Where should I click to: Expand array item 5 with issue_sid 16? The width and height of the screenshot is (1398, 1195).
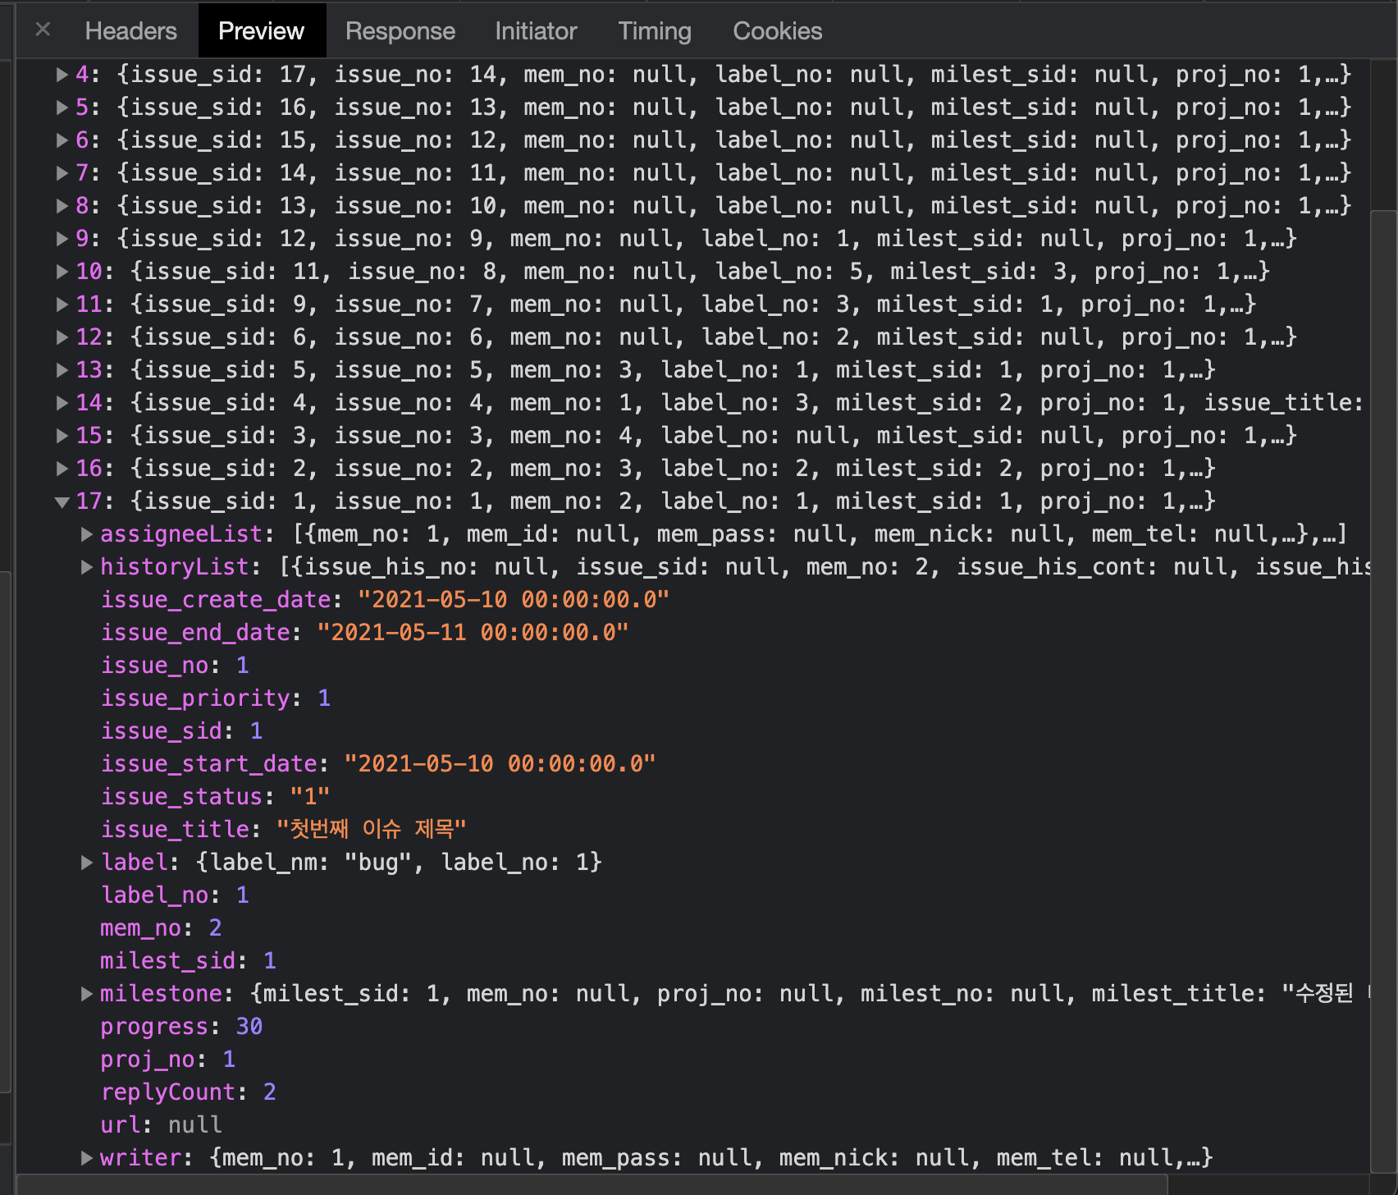click(62, 108)
